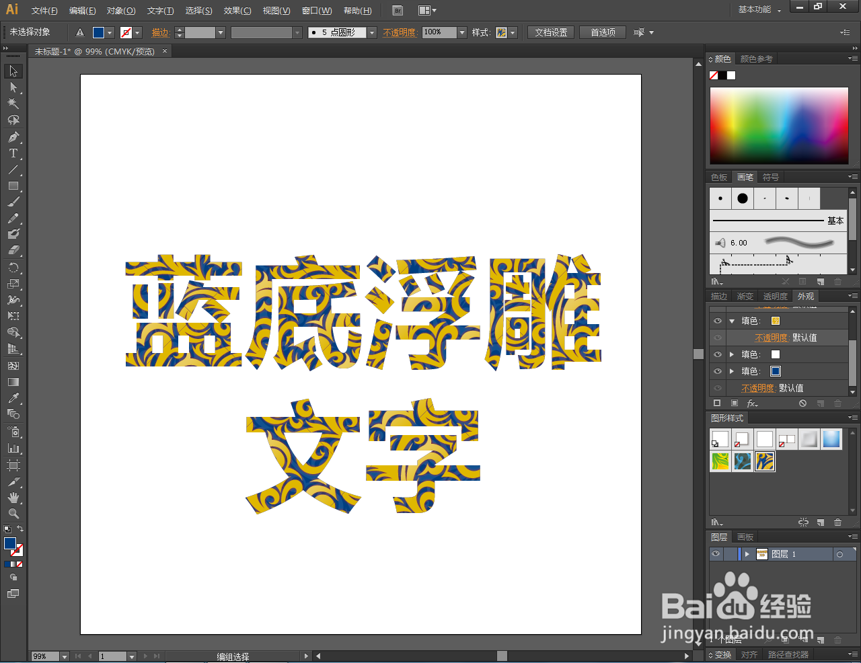Toggle visibility of the yellow 填色 appearance row
This screenshot has width=861, height=663.
(718, 321)
